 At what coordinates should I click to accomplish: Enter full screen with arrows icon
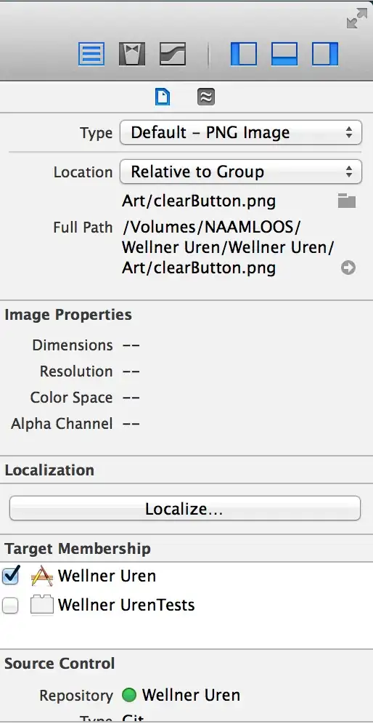click(x=357, y=18)
